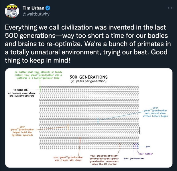Click the purple "your mother" label

[145, 154]
